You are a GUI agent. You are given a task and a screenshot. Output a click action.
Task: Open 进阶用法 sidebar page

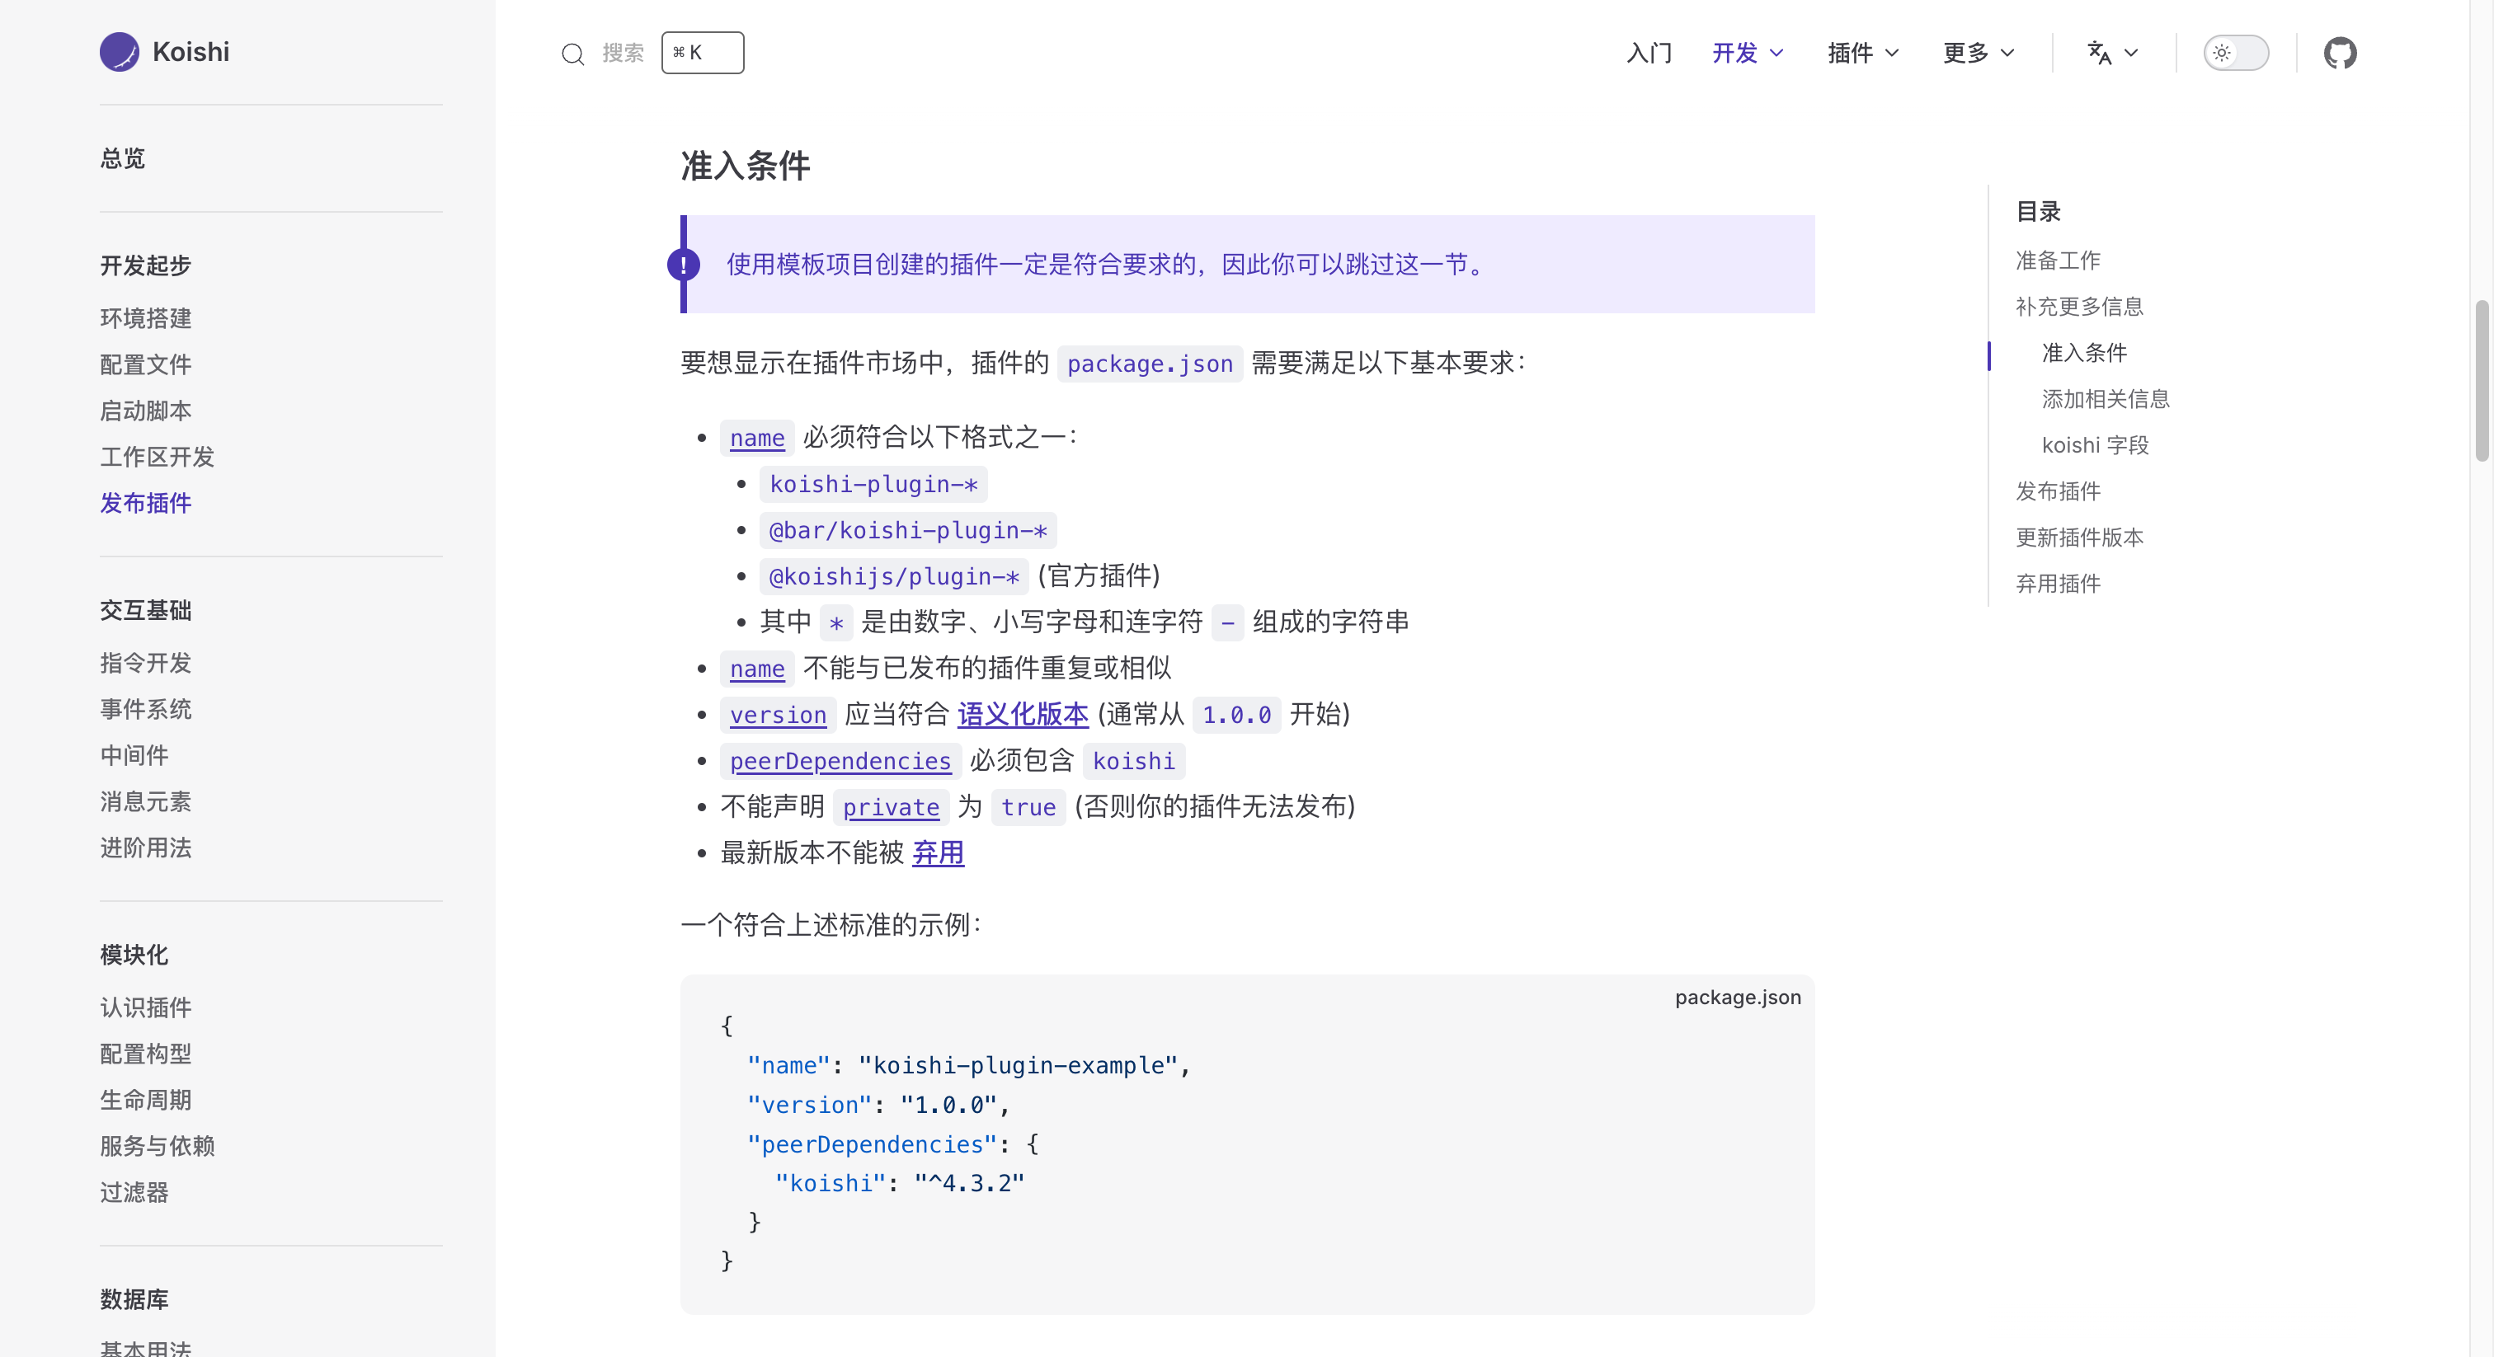[145, 847]
